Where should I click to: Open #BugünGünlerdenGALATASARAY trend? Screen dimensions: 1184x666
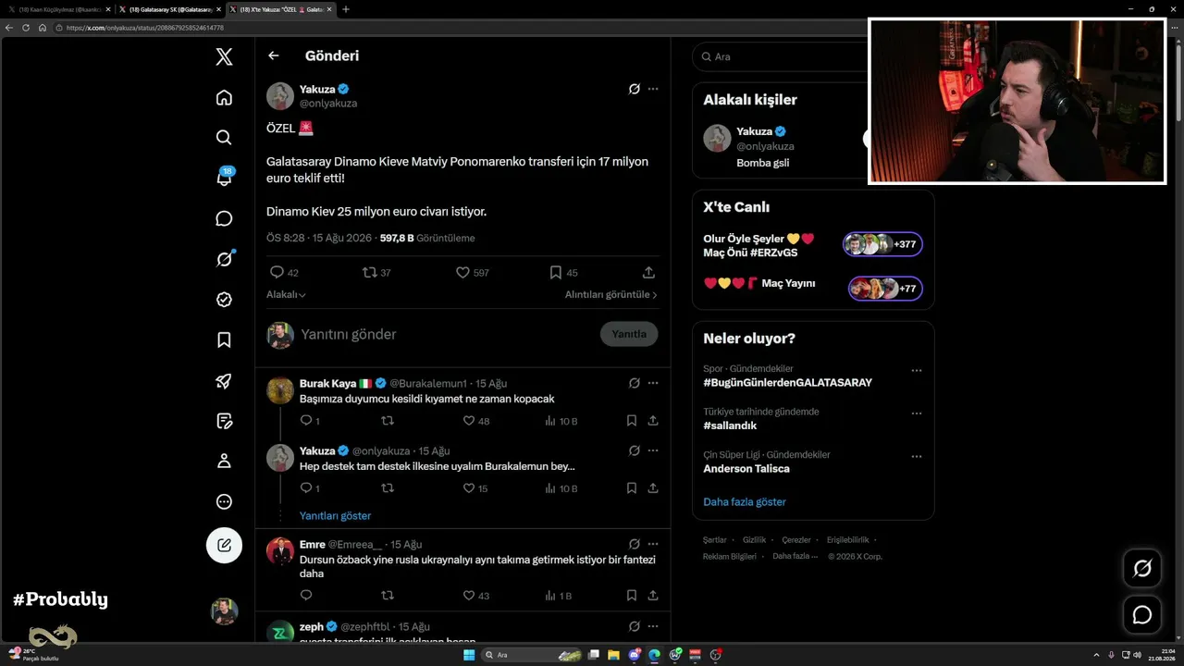787,383
